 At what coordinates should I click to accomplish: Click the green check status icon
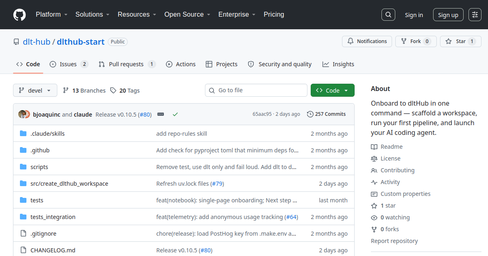tap(175, 115)
